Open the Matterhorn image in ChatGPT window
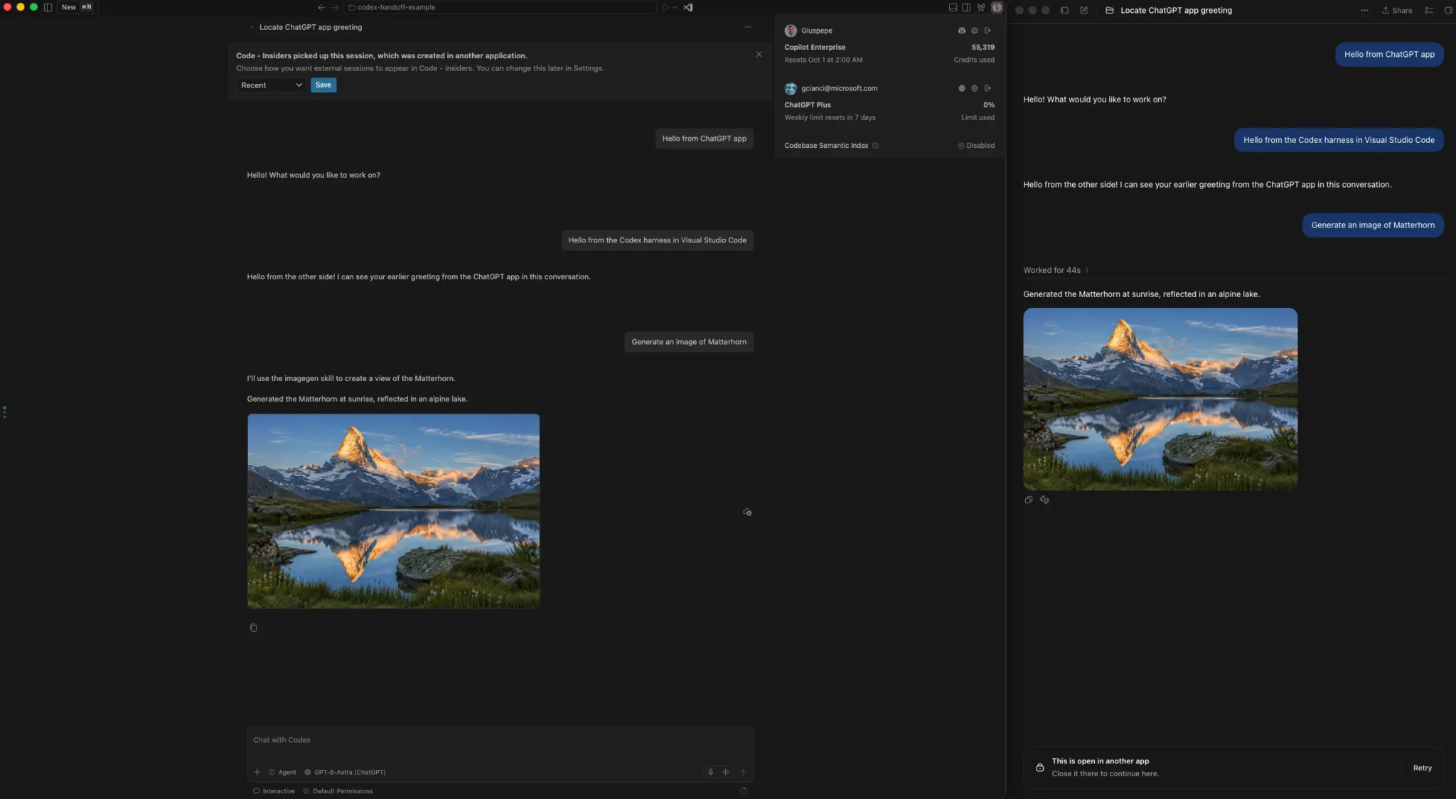Image resolution: width=1456 pixels, height=799 pixels. (1160, 399)
